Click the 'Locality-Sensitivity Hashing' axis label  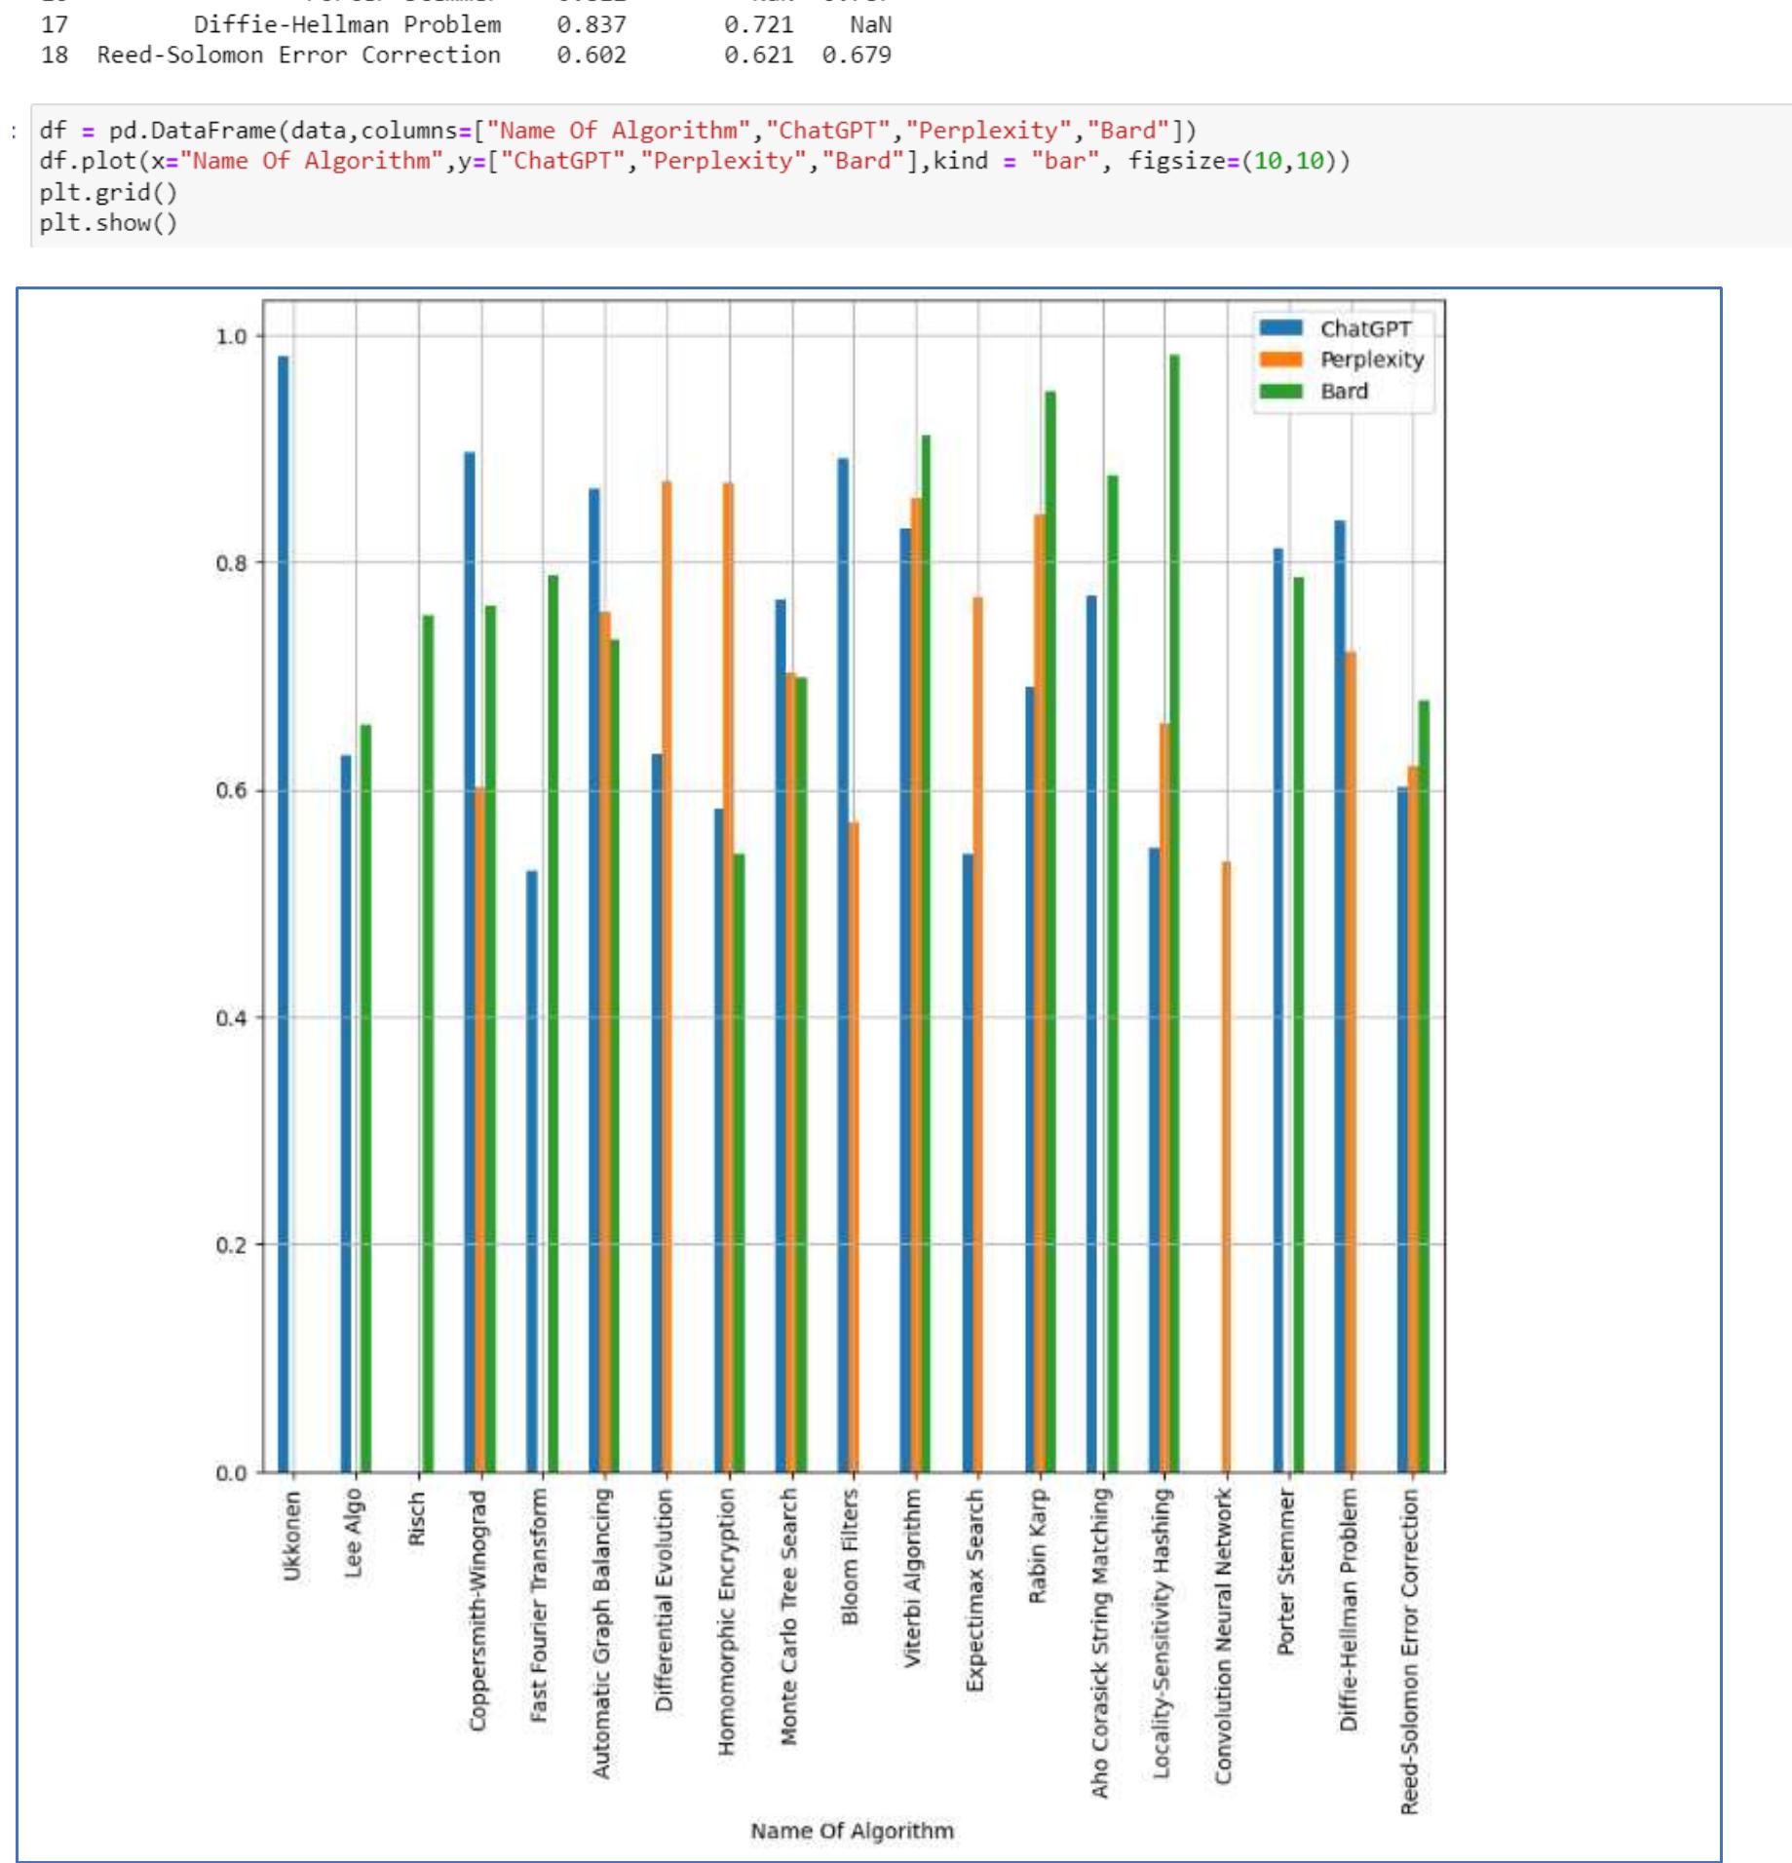1163,1634
